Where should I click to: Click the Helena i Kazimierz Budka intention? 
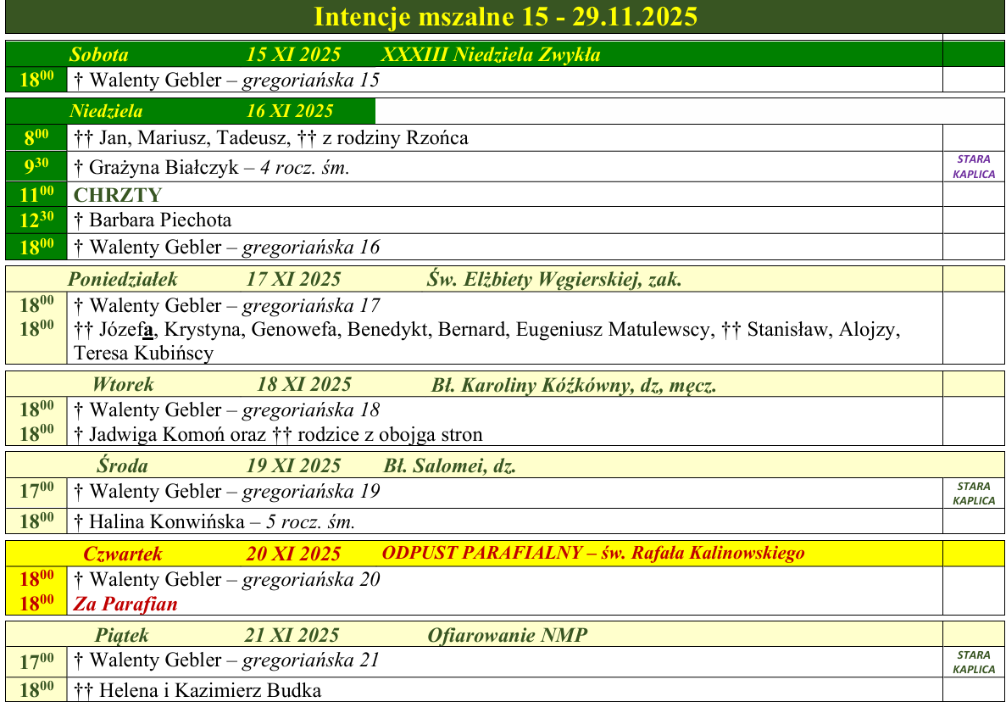coord(197,690)
